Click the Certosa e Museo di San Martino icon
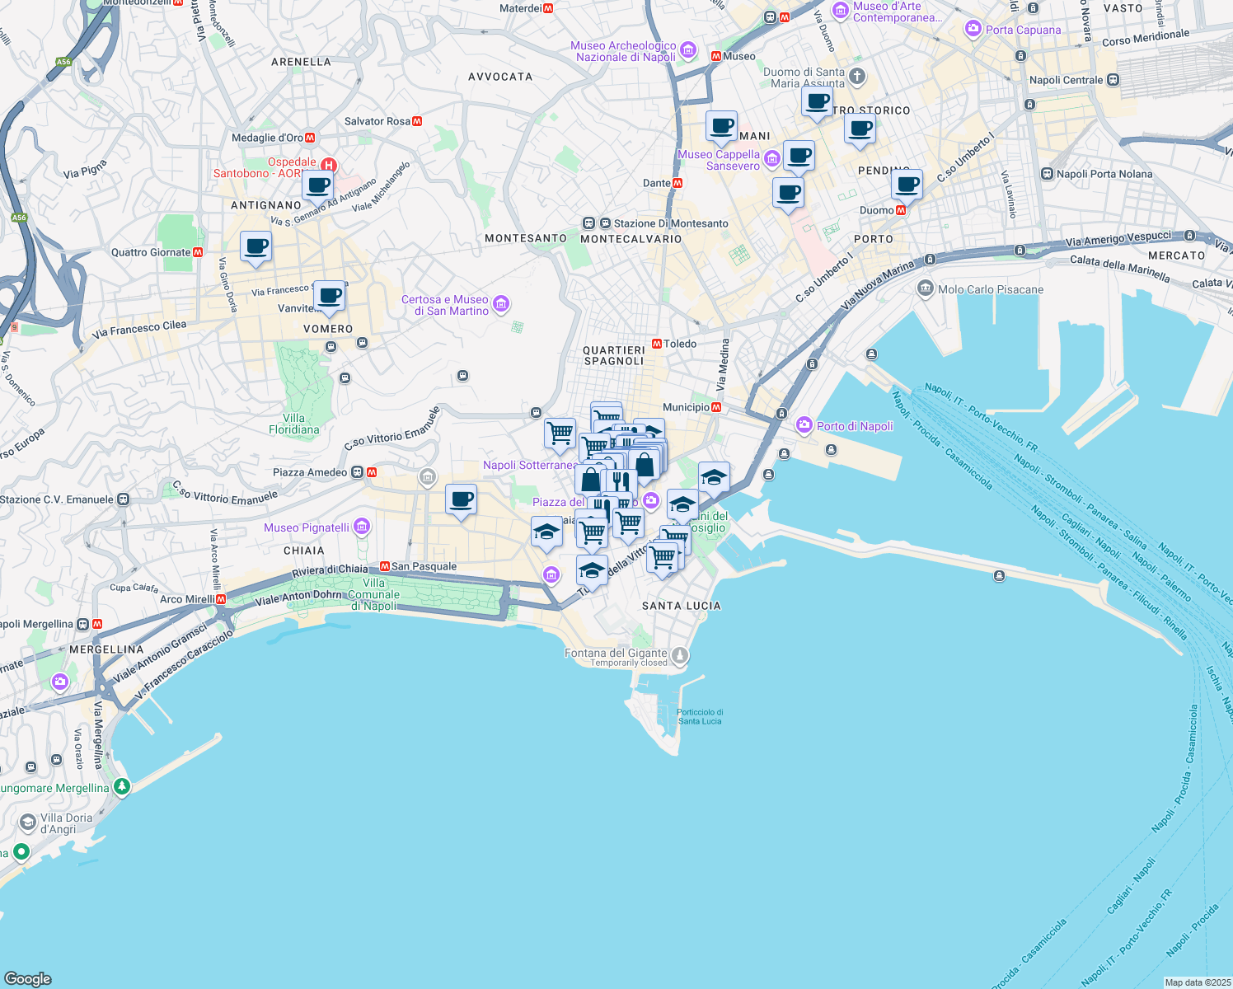This screenshot has width=1233, height=989. point(500,302)
